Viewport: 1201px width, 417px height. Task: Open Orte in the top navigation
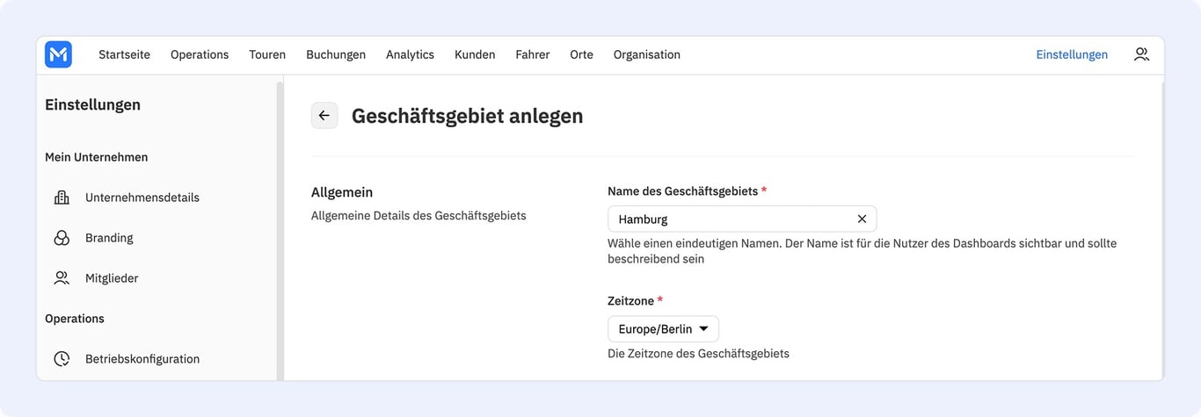[x=581, y=54]
